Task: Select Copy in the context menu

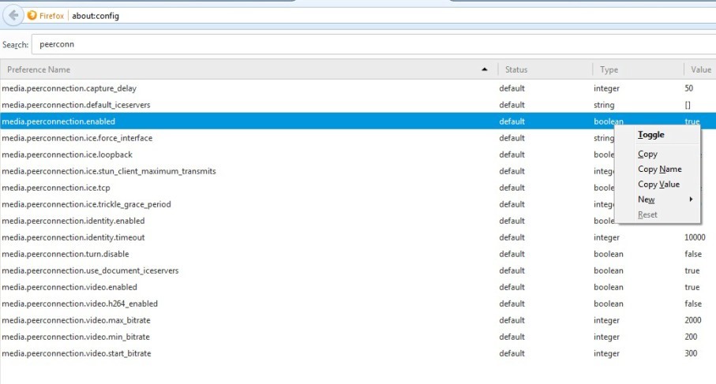Action: pyautogui.click(x=647, y=155)
